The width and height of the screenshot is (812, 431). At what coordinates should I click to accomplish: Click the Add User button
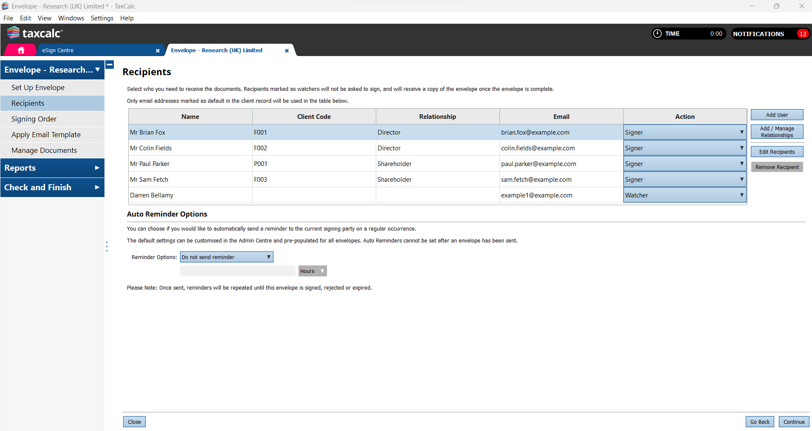pyautogui.click(x=777, y=115)
